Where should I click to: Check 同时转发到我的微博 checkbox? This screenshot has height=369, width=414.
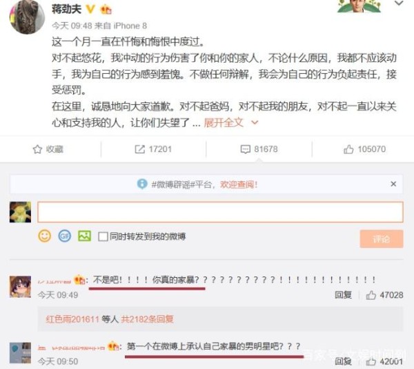click(x=103, y=236)
